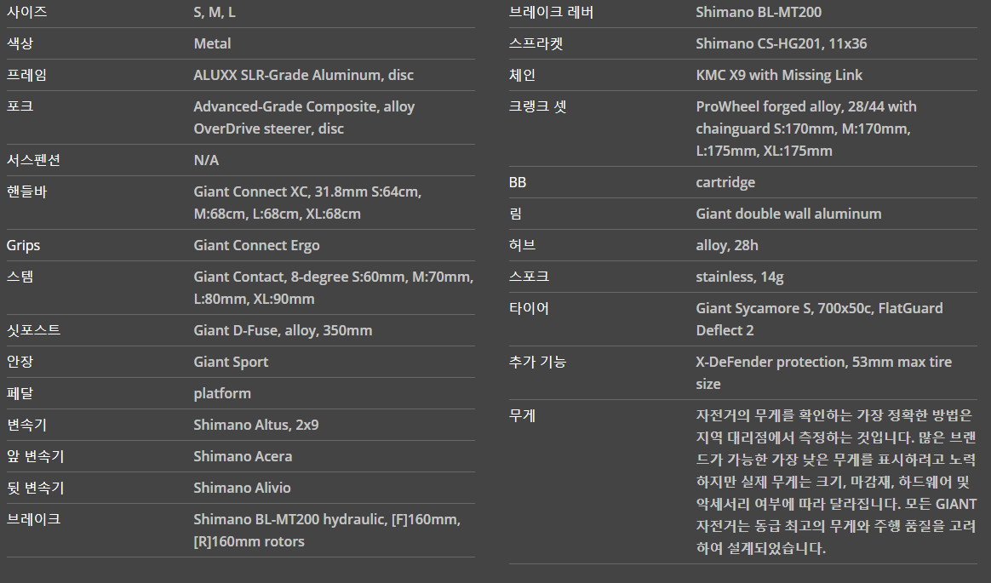Select brake text 'Shimano BL-MT200 hydraulic'
This screenshot has height=583, width=991.
pos(290,519)
